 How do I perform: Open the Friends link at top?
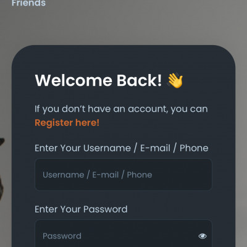pyautogui.click(x=28, y=3)
